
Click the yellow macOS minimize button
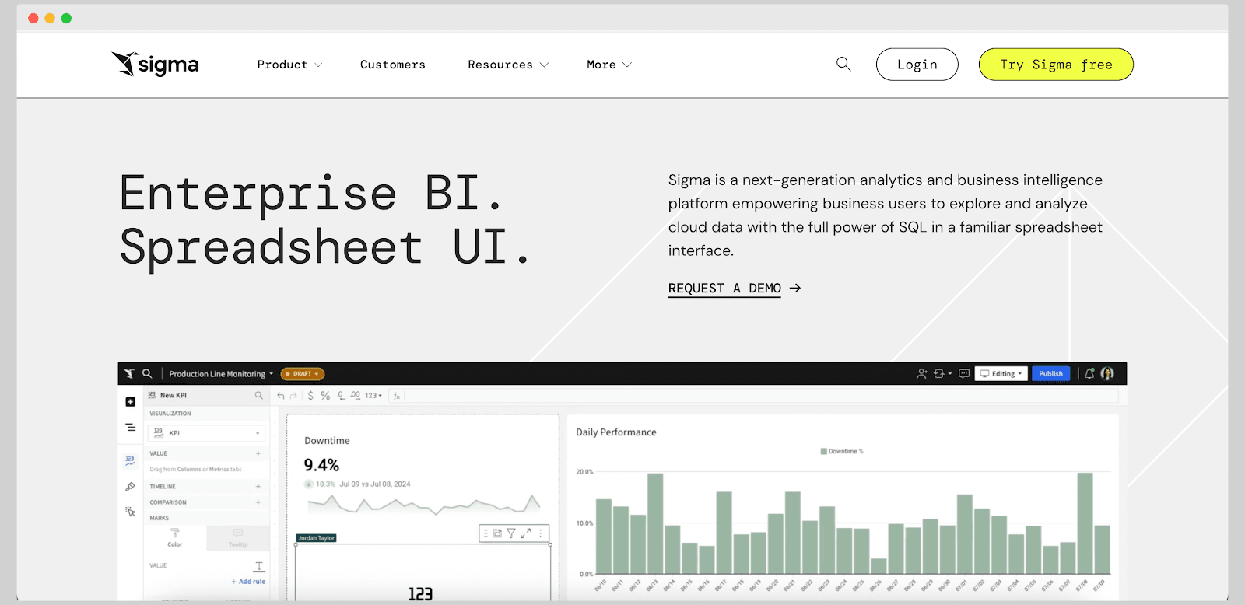[x=50, y=18]
